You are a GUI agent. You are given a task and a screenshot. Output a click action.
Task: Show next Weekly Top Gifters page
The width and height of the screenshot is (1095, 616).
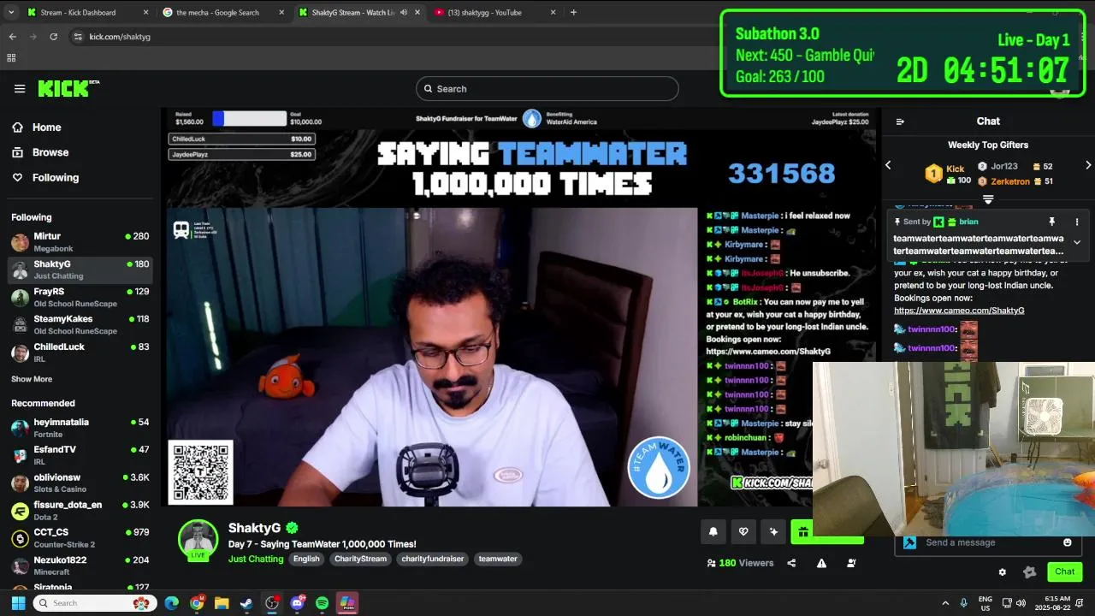(1088, 165)
